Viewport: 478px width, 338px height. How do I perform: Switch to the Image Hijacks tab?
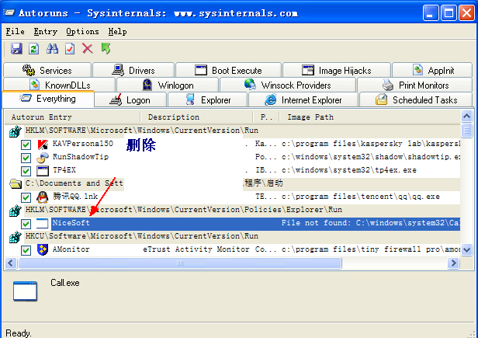[x=337, y=70]
